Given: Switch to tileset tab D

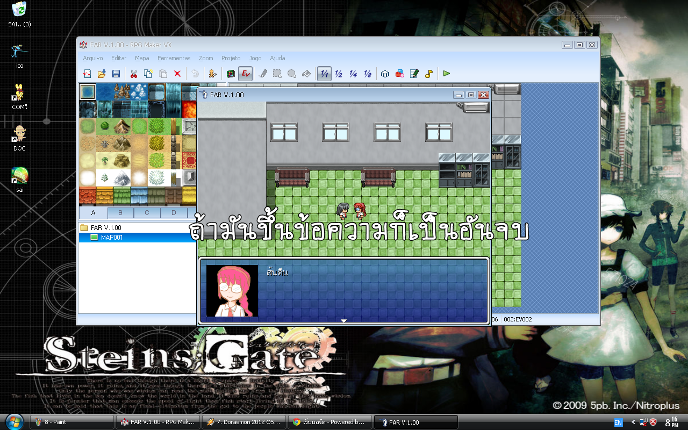Looking at the screenshot, I should (174, 213).
